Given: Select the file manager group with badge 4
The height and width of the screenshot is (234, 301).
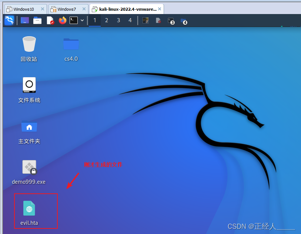Looking at the screenshot, I should tap(184, 21).
